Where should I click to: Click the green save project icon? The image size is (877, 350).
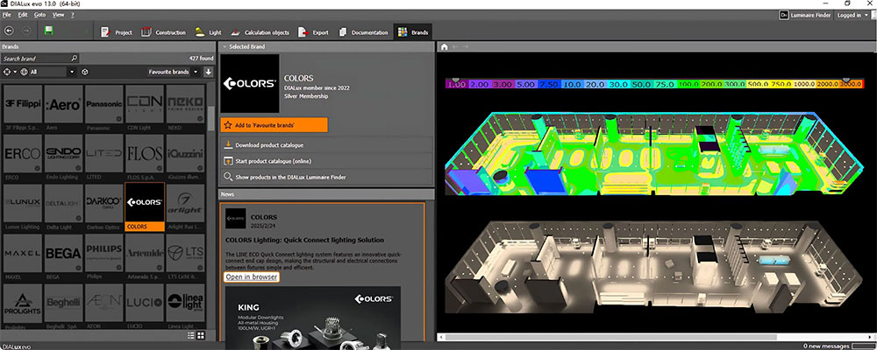48,31
